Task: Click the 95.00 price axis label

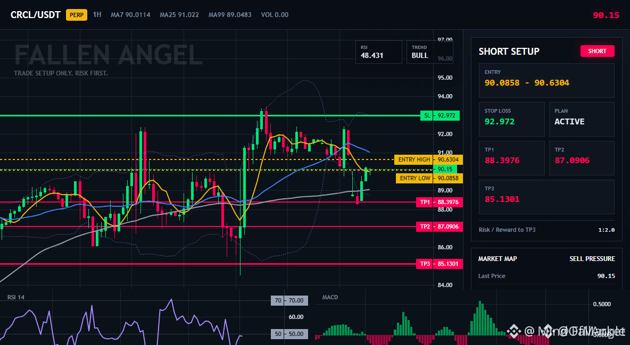Action: [445, 78]
